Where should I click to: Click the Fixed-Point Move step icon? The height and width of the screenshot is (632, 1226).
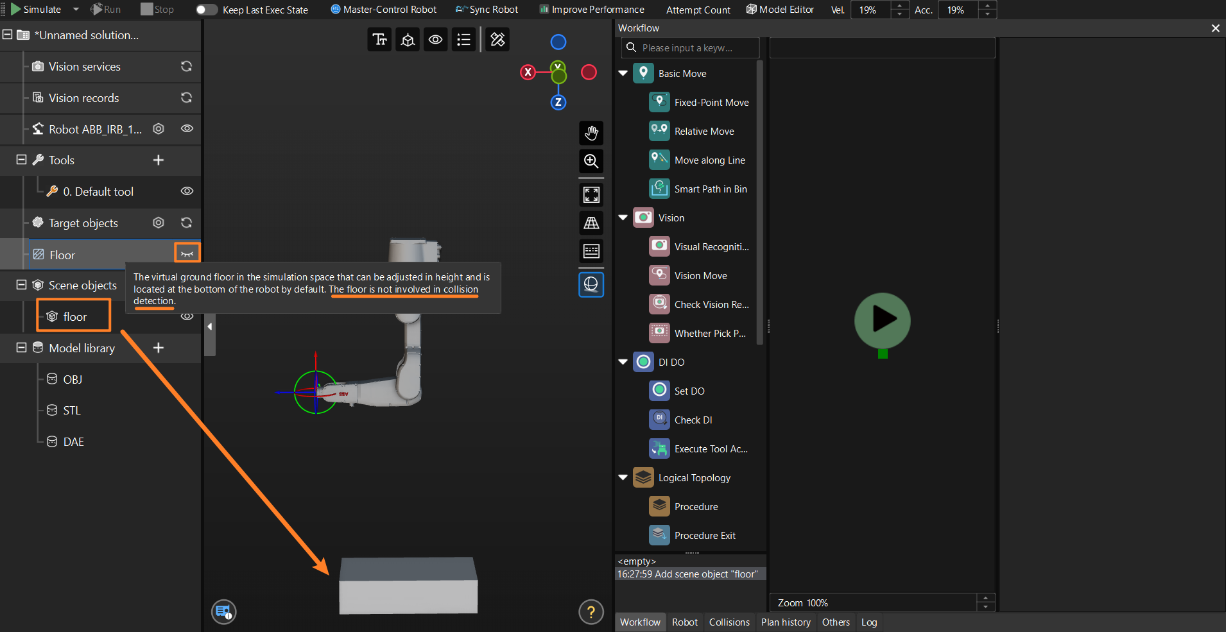(x=659, y=103)
